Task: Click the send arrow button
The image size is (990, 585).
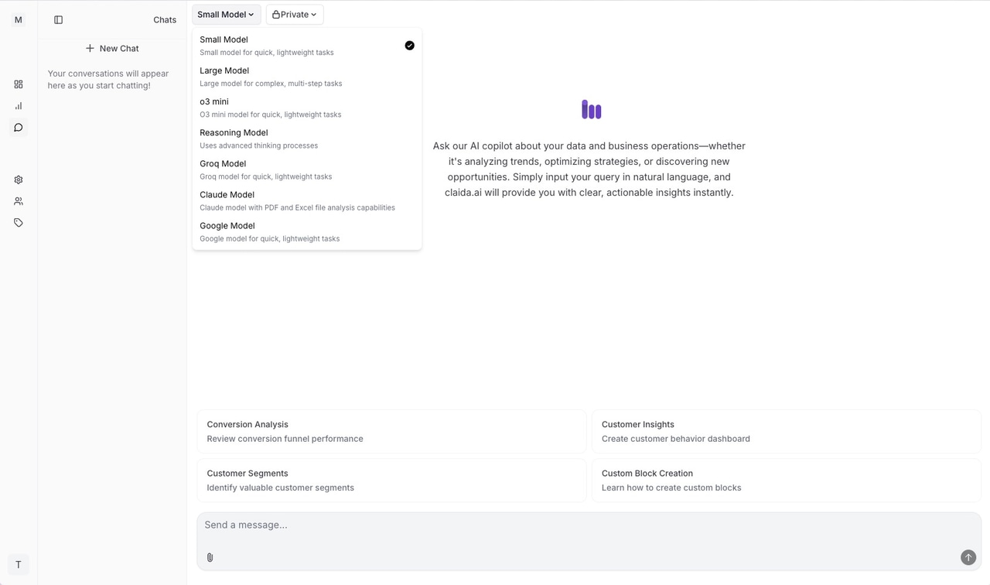Action: tap(968, 557)
